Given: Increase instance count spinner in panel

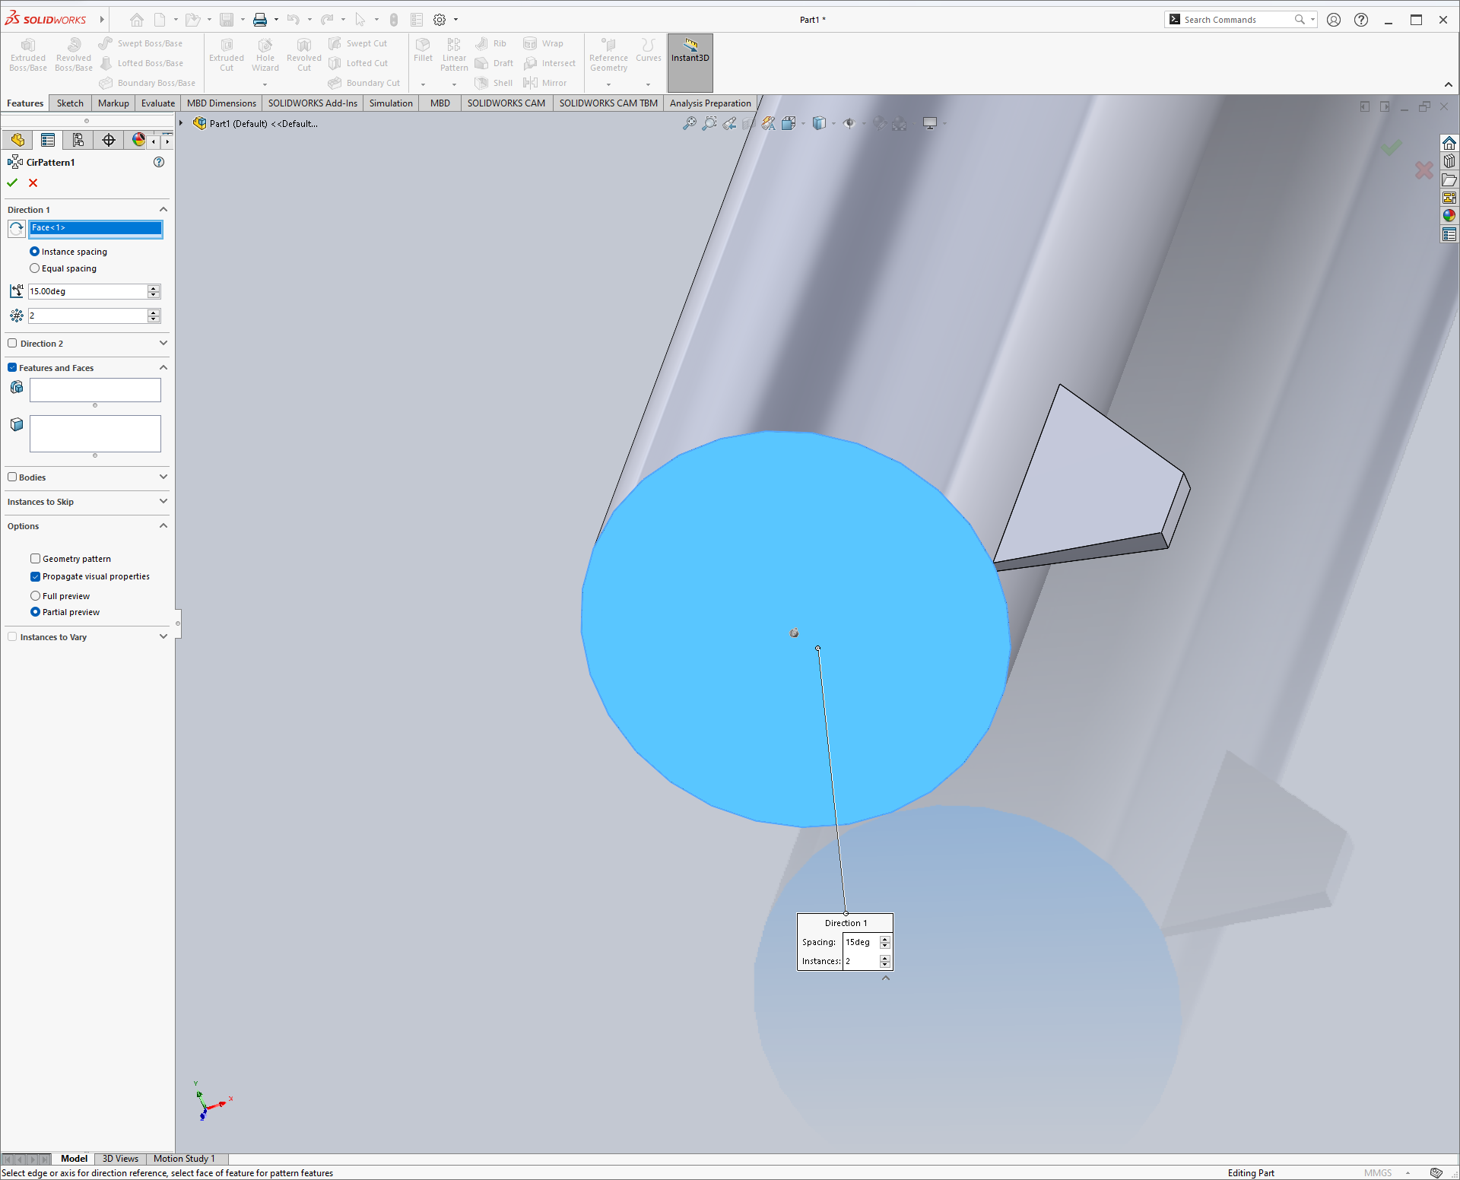Looking at the screenshot, I should pos(154,312).
